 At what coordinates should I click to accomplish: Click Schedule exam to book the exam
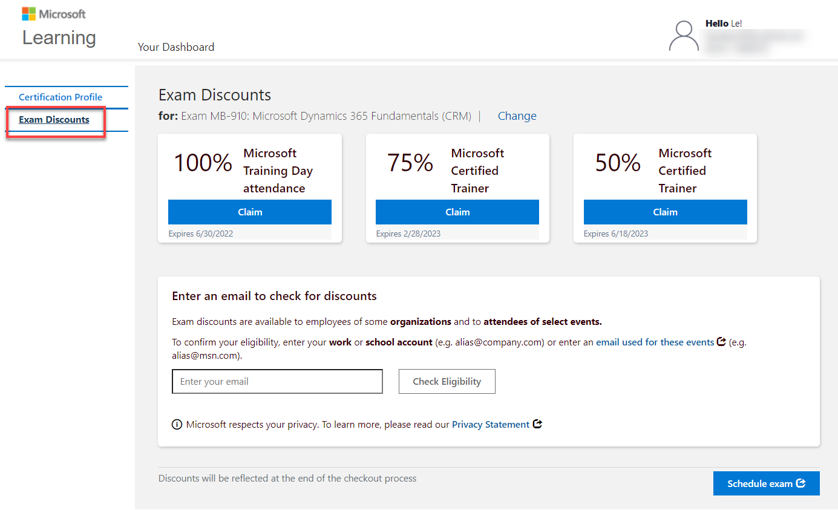pos(761,483)
